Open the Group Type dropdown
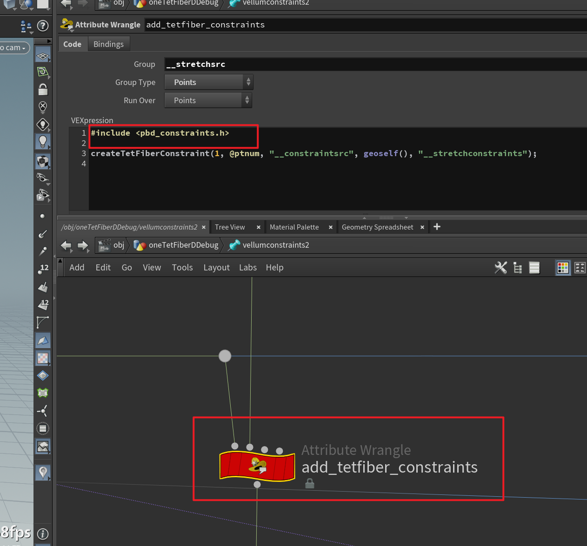Image resolution: width=587 pixels, height=546 pixels. tap(208, 82)
